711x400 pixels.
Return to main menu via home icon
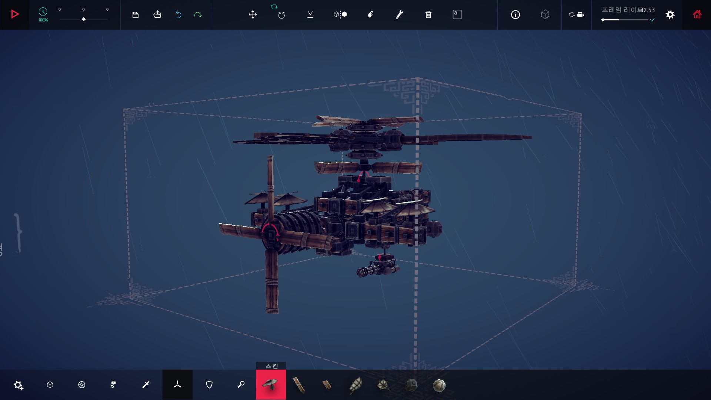click(x=697, y=14)
